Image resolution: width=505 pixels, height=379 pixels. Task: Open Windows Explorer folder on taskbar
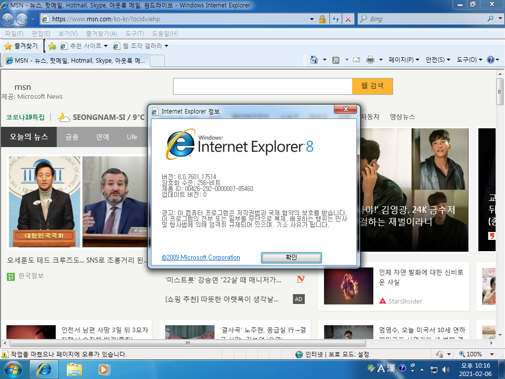74,369
